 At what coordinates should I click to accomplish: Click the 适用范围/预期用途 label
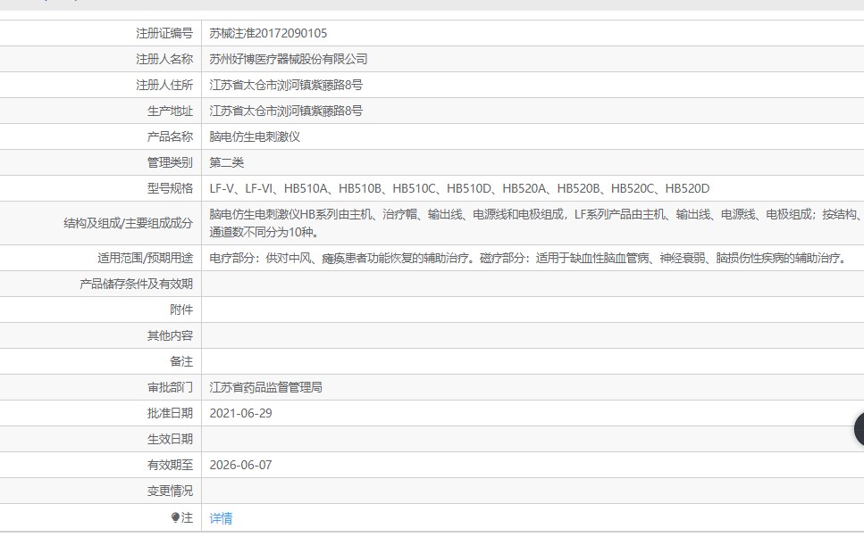(x=145, y=258)
